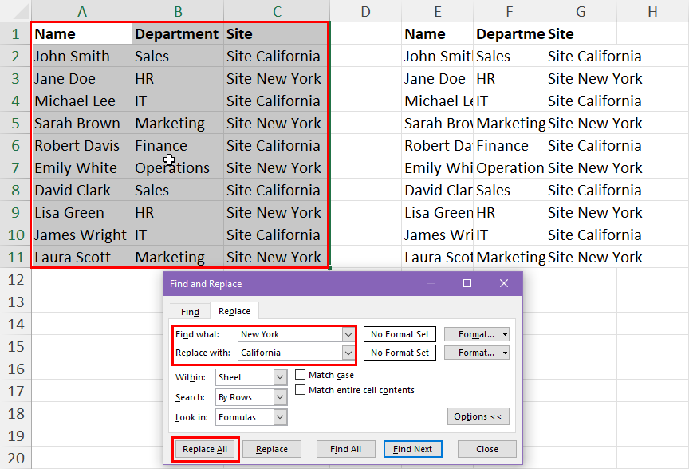Image resolution: width=689 pixels, height=469 pixels.
Task: Collapse options with the Options << button
Action: (478, 416)
